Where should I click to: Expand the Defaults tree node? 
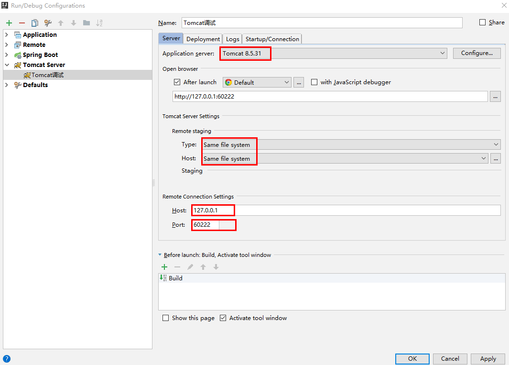tap(7, 85)
